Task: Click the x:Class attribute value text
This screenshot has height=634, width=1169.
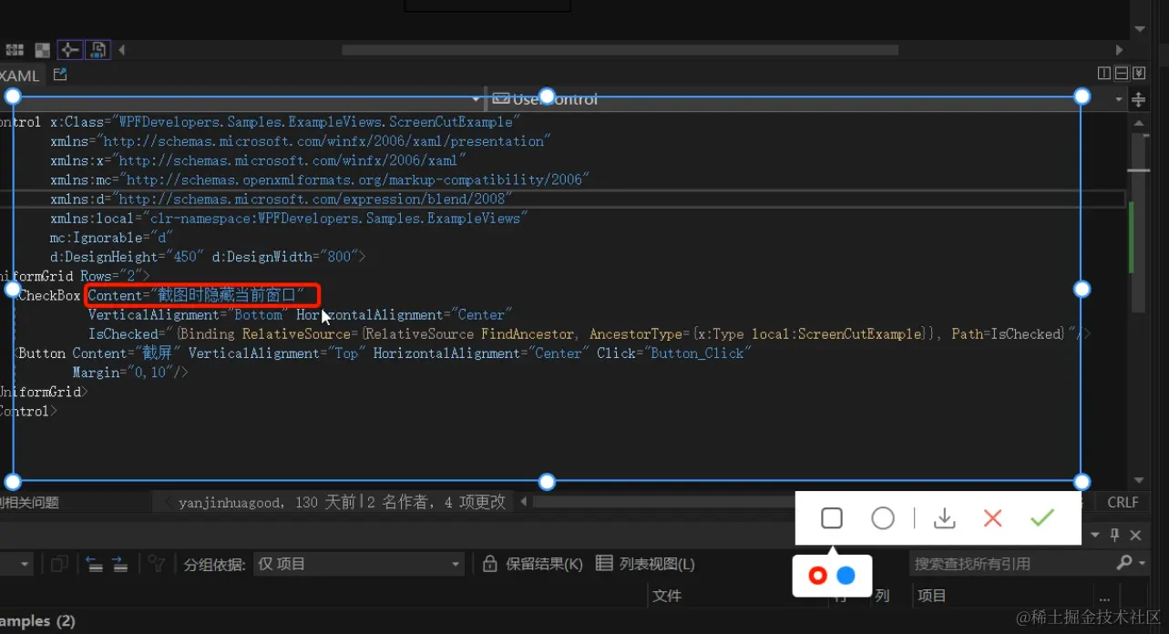Action: coord(315,122)
